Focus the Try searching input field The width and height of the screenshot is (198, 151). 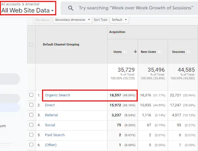click(136, 8)
